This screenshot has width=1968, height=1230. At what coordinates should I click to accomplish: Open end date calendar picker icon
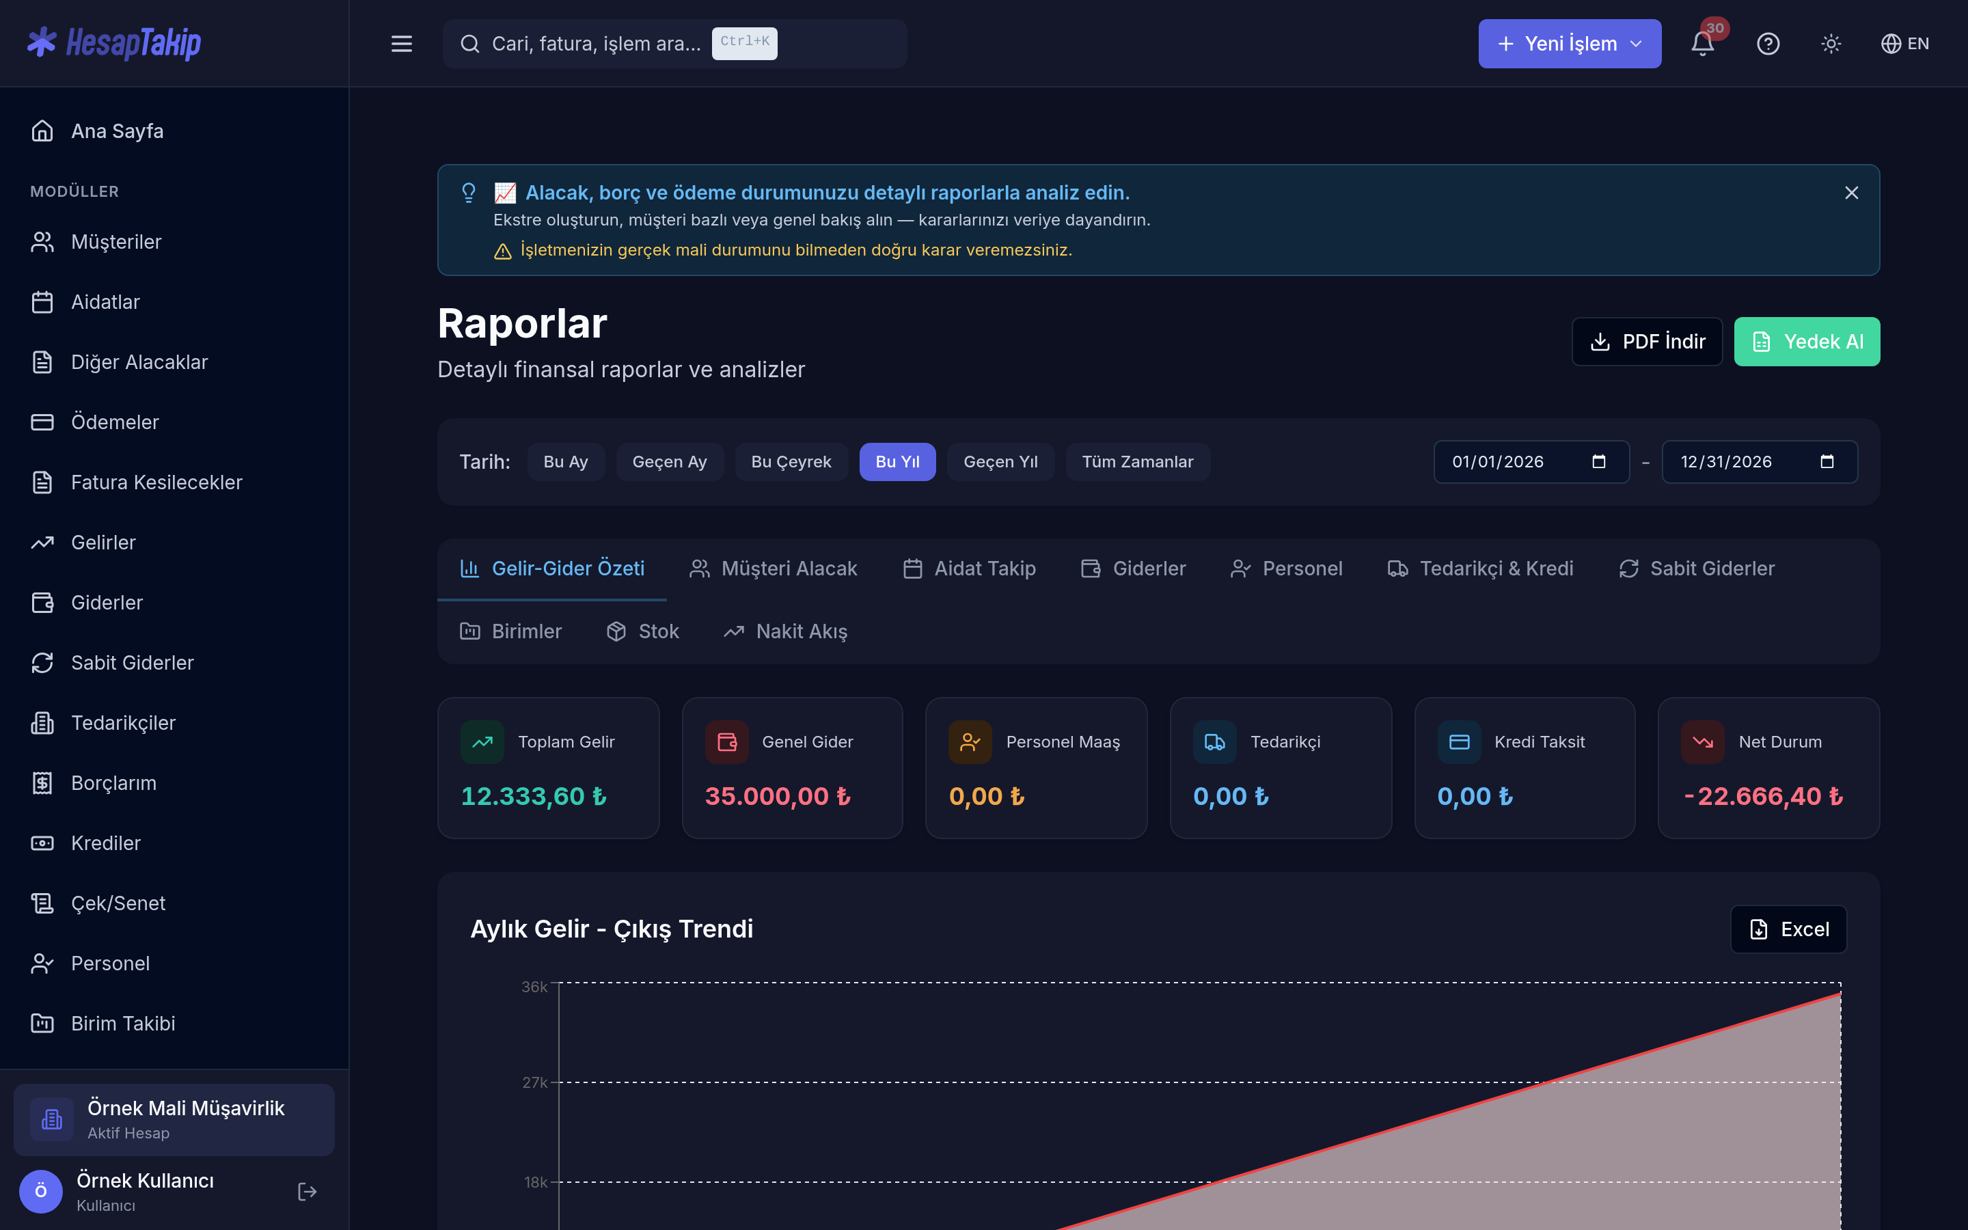1827,462
